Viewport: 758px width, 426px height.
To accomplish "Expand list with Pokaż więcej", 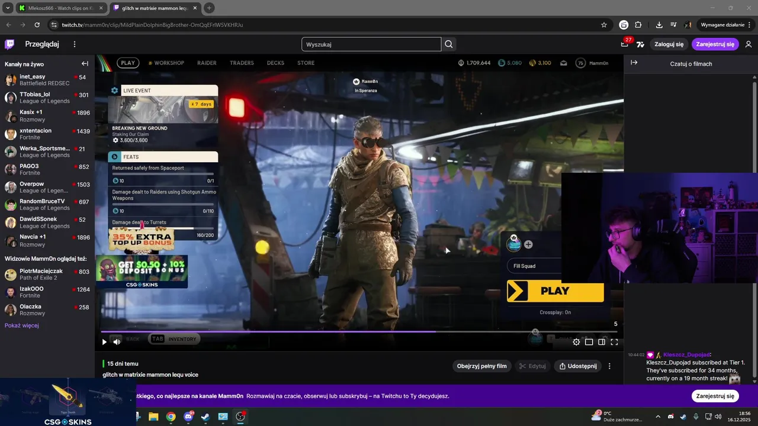I will click(x=22, y=325).
